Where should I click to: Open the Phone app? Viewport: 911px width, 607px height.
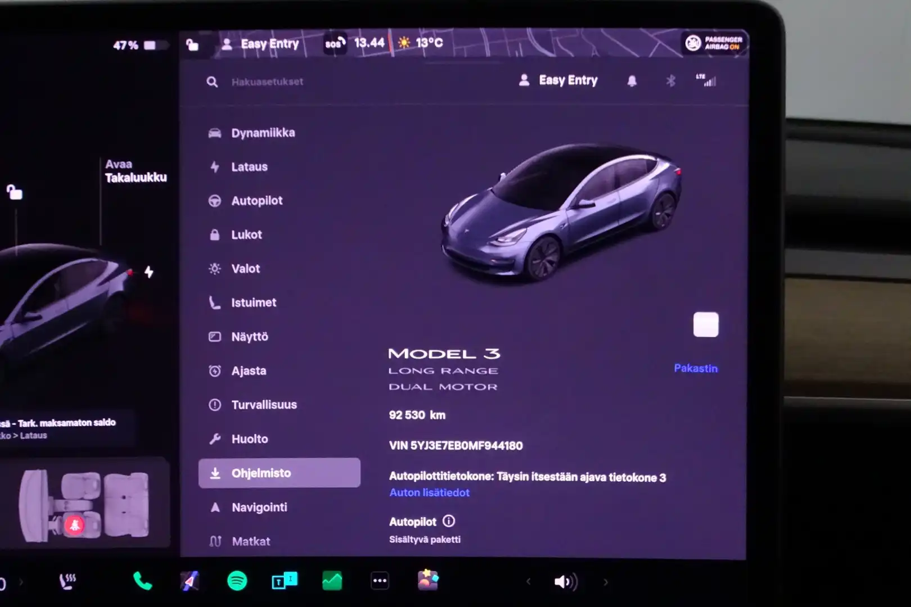pyautogui.click(x=142, y=581)
